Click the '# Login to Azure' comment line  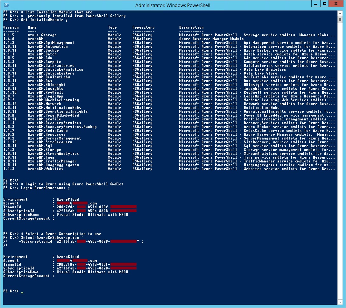[x=72, y=184]
